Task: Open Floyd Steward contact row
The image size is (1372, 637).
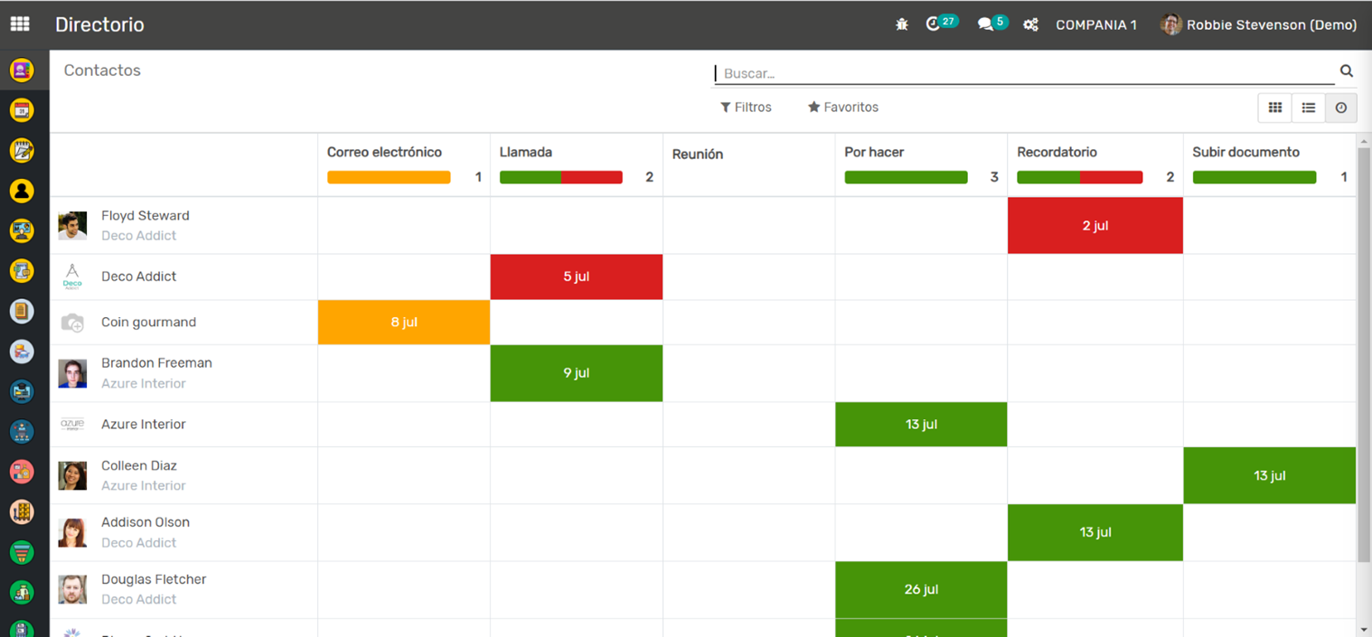Action: click(x=145, y=216)
